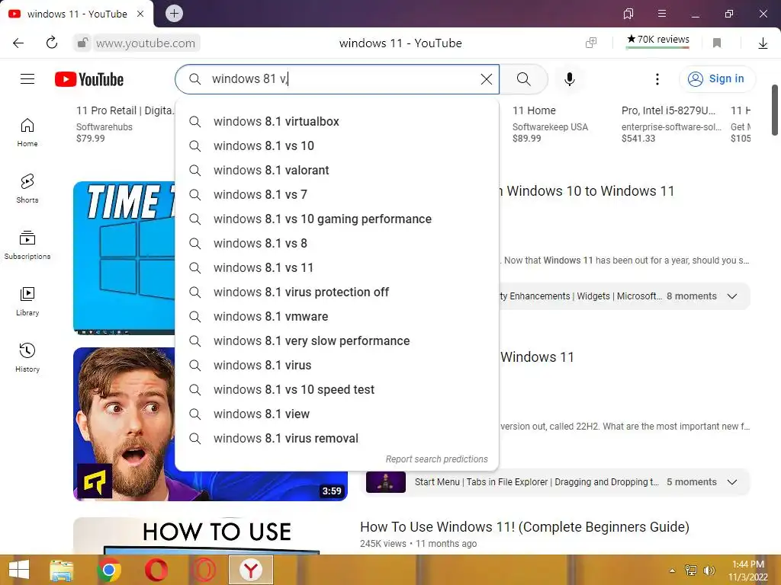Select suggestion windows 8.1 virtualbox
The image size is (781, 585).
tap(336, 121)
